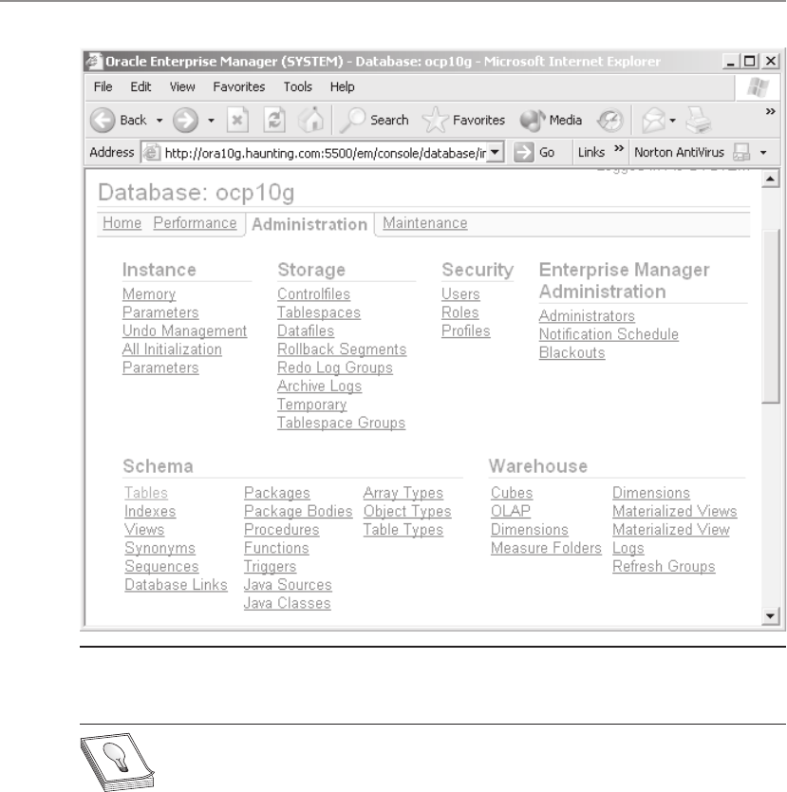The height and width of the screenshot is (792, 787).
Task: Switch to the Maintenance tab
Action: (425, 223)
